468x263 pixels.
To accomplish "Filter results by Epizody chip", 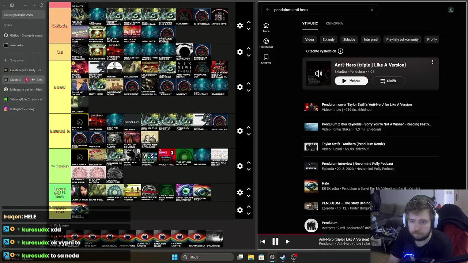I will [x=329, y=39].
